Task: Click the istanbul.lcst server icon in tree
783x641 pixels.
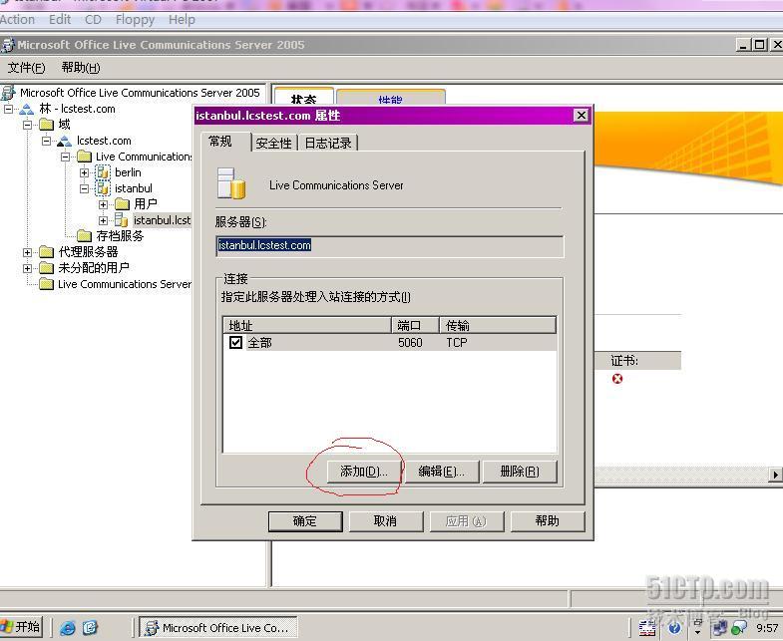Action: point(122,219)
